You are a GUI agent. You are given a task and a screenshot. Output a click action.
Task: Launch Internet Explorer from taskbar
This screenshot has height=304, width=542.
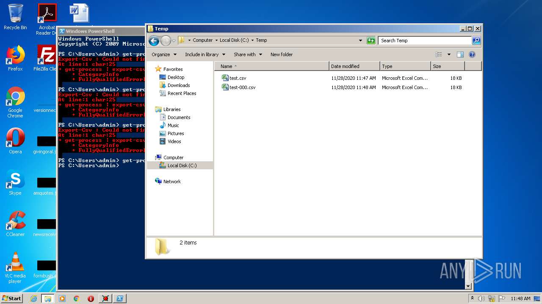click(x=34, y=299)
